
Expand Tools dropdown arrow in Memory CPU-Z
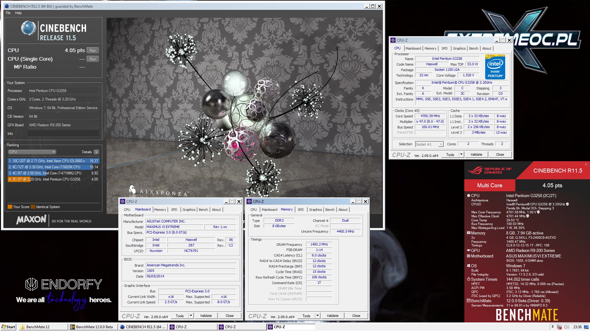(317, 316)
